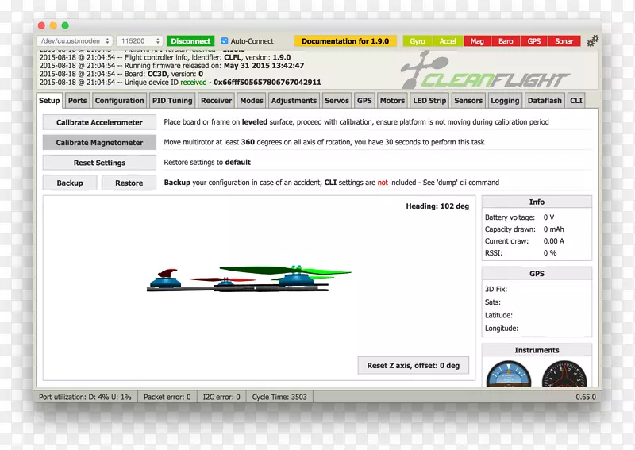Select the GPS tab
Screen dimensions: 635x450
364,101
